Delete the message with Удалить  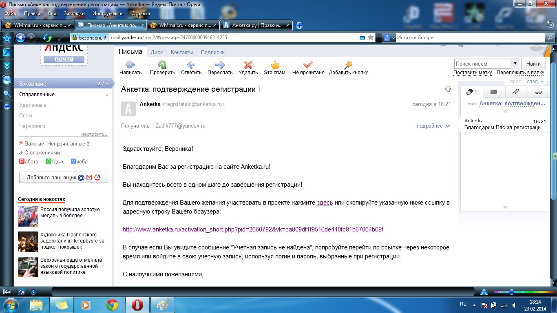click(x=248, y=64)
